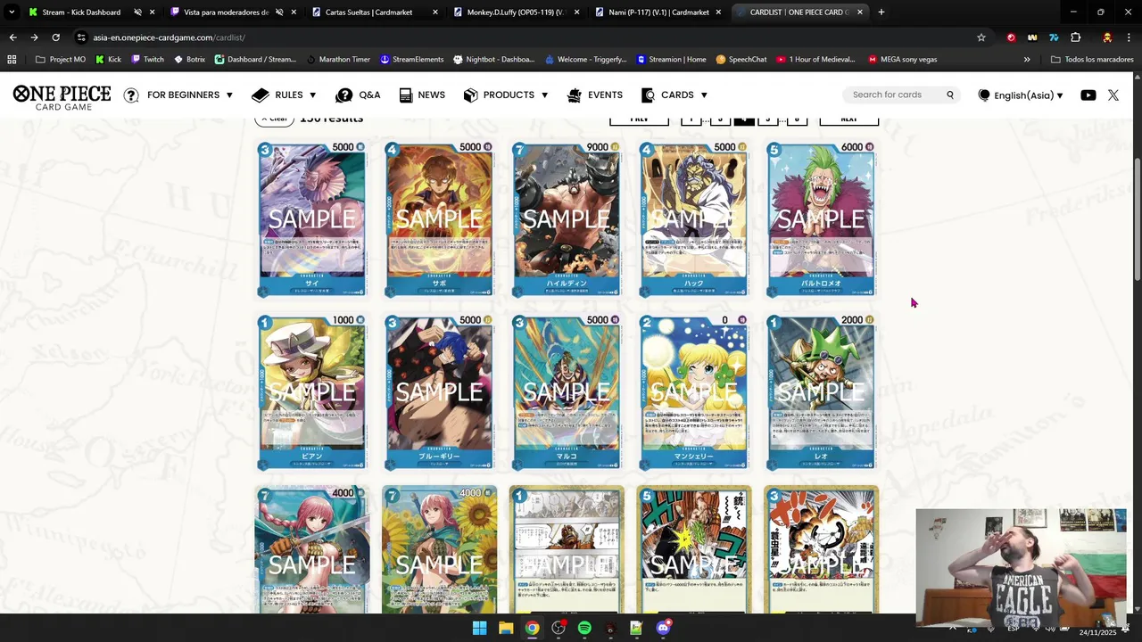Open the blonde girl 0-power cost-2 card
Image resolution: width=1142 pixels, height=642 pixels.
694,392
